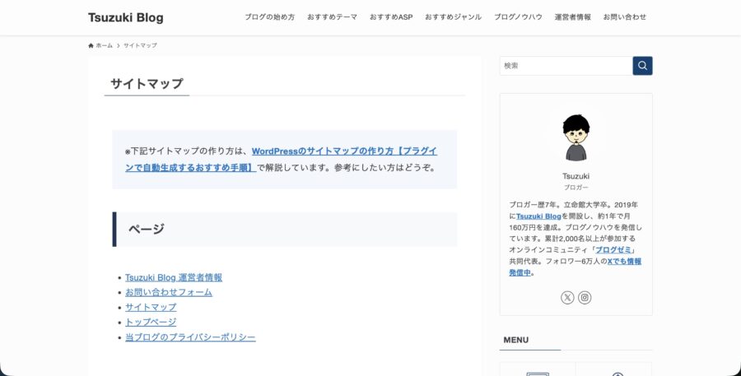
Task: Open 運営者情報 menu item
Action: point(573,17)
